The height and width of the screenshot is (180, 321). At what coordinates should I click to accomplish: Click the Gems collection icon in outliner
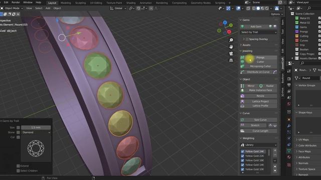coord(297,27)
